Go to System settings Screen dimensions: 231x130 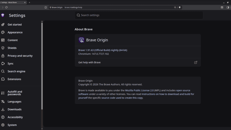tap(12, 125)
